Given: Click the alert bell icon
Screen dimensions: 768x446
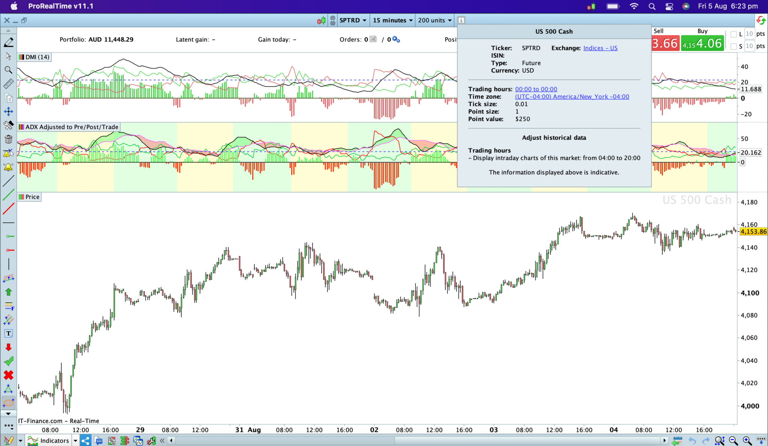Looking at the screenshot, I should [x=8, y=167].
